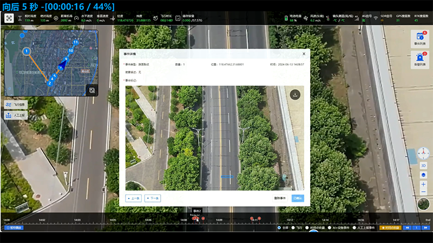Click the drone icon at top-left
This screenshot has width=433, height=243.
[x=9, y=18]
